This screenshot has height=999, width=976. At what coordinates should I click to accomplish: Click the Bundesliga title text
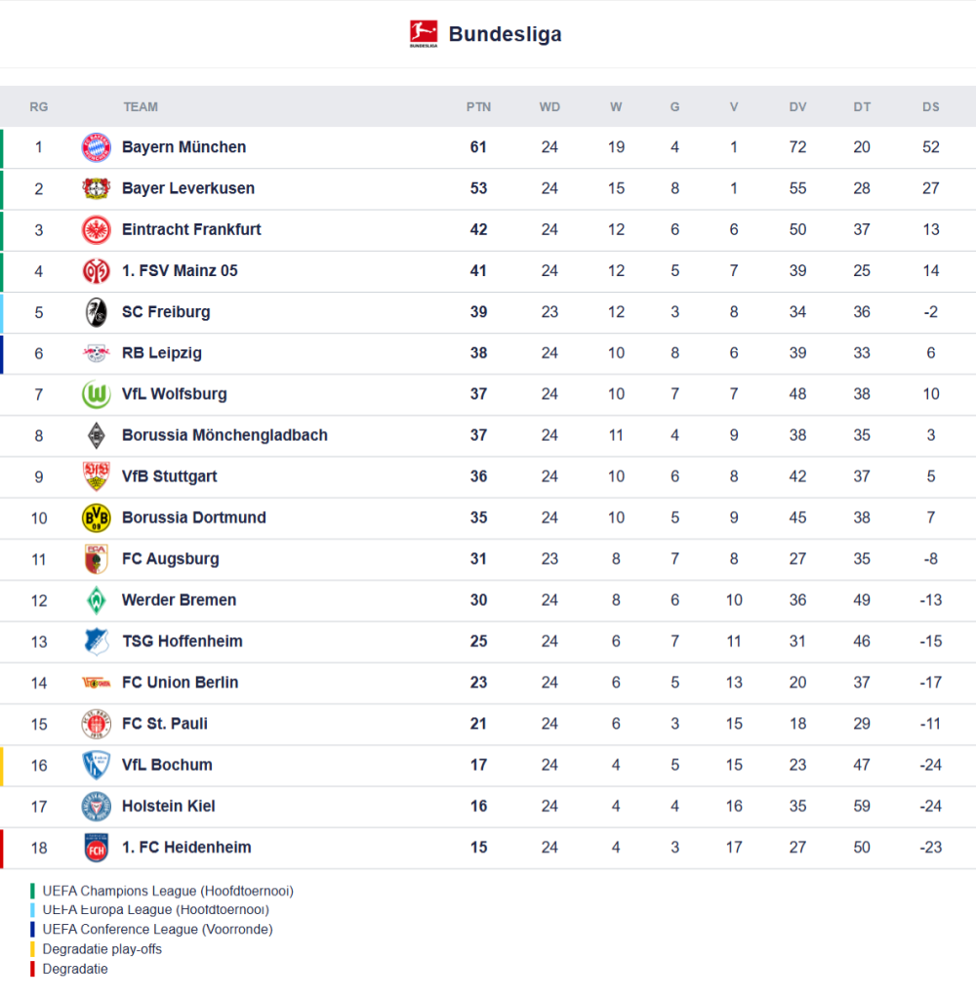click(x=505, y=34)
